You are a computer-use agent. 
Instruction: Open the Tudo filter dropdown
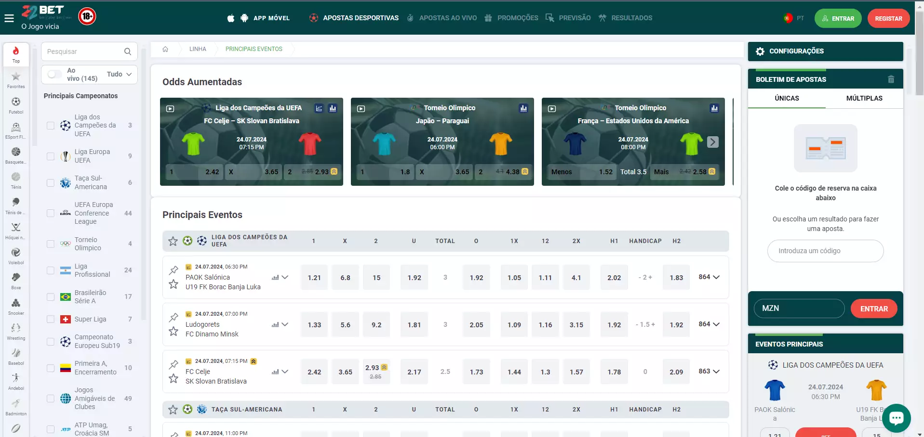coord(120,74)
